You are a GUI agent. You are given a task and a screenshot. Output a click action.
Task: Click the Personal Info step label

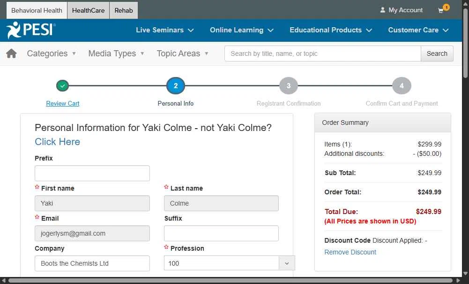[176, 103]
